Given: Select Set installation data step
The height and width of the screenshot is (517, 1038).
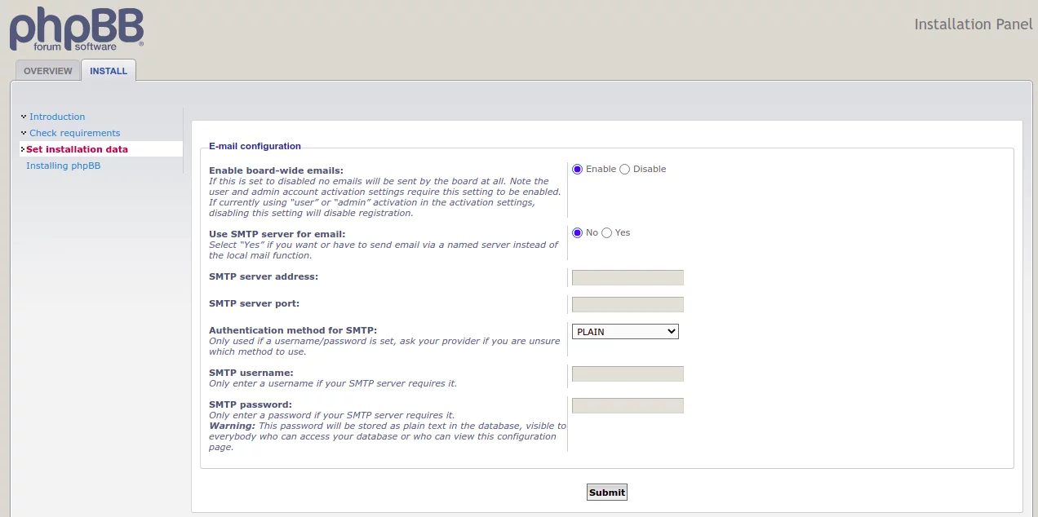Looking at the screenshot, I should (77, 149).
